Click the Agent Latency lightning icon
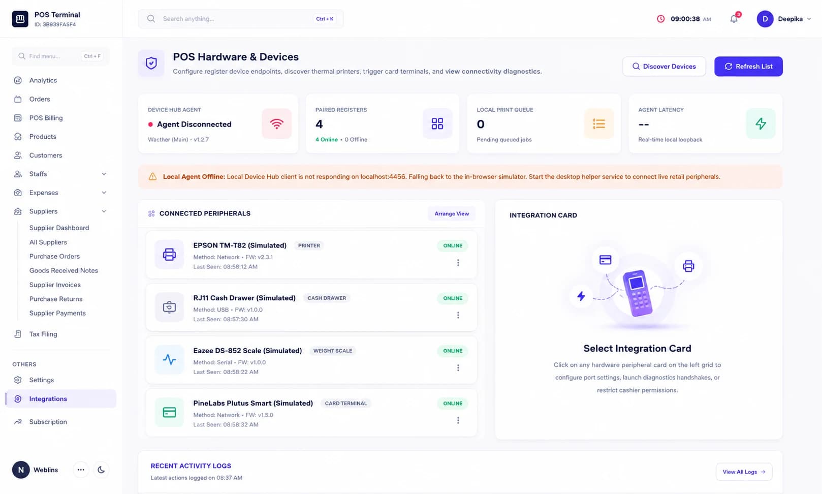 pyautogui.click(x=761, y=123)
